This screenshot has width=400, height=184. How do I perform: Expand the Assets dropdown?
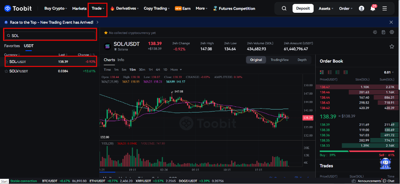pos(327,8)
